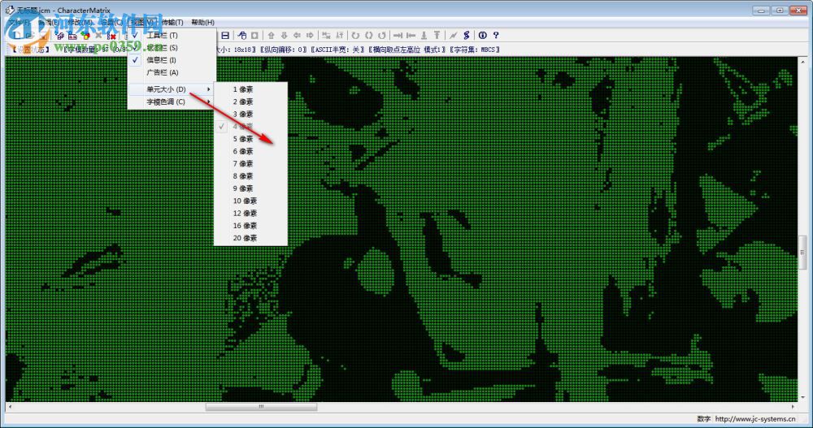Click the down arrow shift icon in toolbar
813x428 pixels.
pos(285,36)
